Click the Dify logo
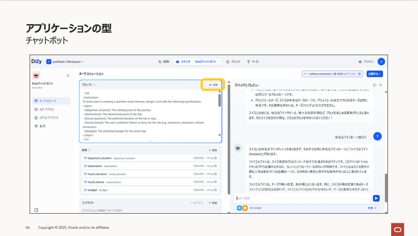 point(36,61)
